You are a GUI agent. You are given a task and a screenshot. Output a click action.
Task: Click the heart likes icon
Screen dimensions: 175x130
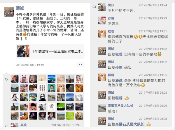(7, 79)
